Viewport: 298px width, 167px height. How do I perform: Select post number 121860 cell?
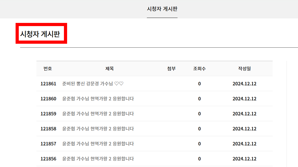click(48, 99)
